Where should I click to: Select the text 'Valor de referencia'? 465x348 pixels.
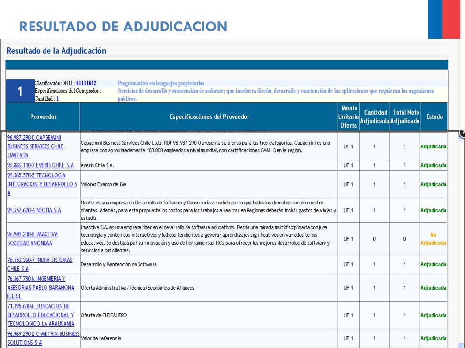tap(101, 338)
